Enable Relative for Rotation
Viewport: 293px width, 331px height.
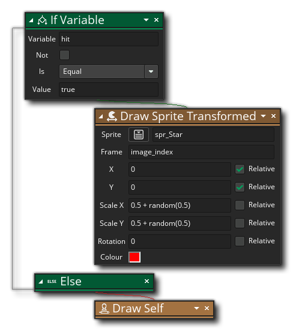[x=240, y=241]
